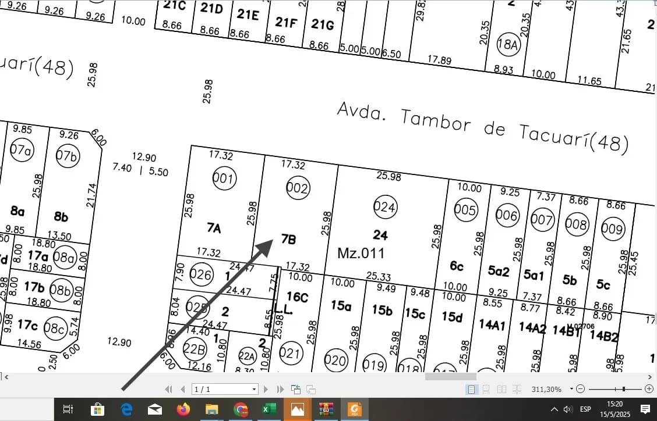Click the circled parcel number 024
The image size is (657, 421).
385,207
